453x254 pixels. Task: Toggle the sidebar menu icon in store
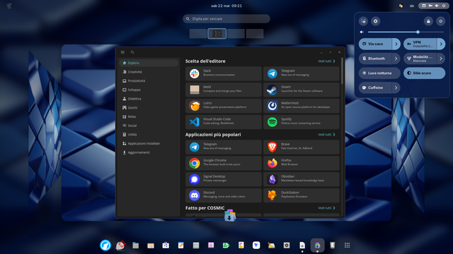[x=122, y=52]
